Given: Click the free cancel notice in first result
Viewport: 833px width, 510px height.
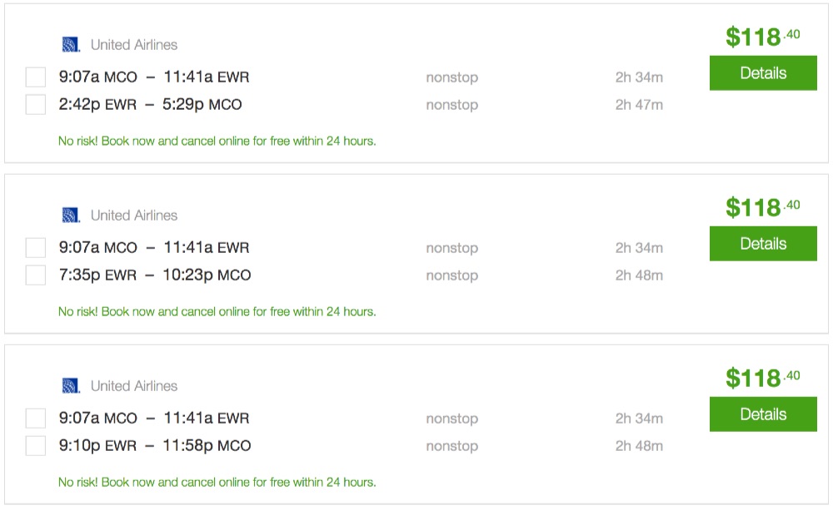Looking at the screenshot, I should (x=217, y=141).
